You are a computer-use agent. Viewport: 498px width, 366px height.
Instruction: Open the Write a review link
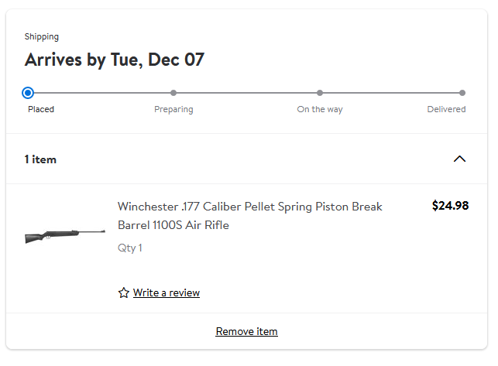point(166,292)
